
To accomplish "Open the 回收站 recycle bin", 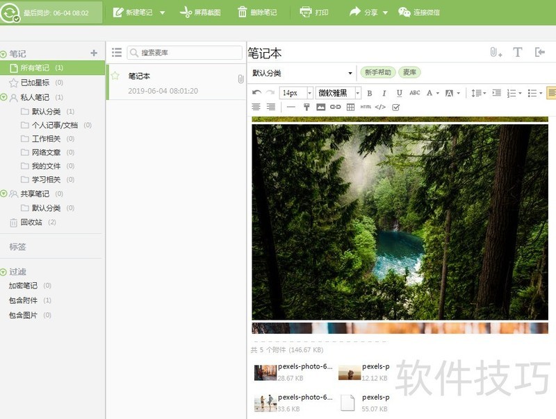I will [33, 222].
